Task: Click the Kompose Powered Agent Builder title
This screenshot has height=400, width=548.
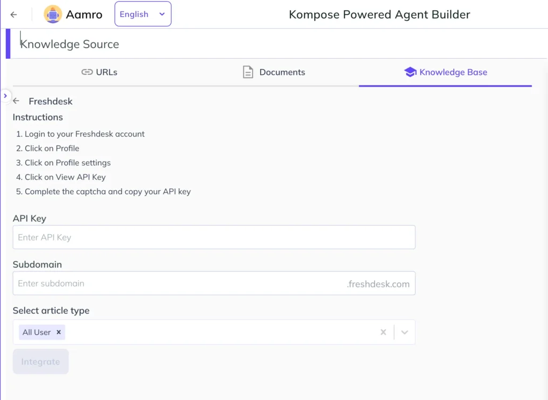Action: 379,14
